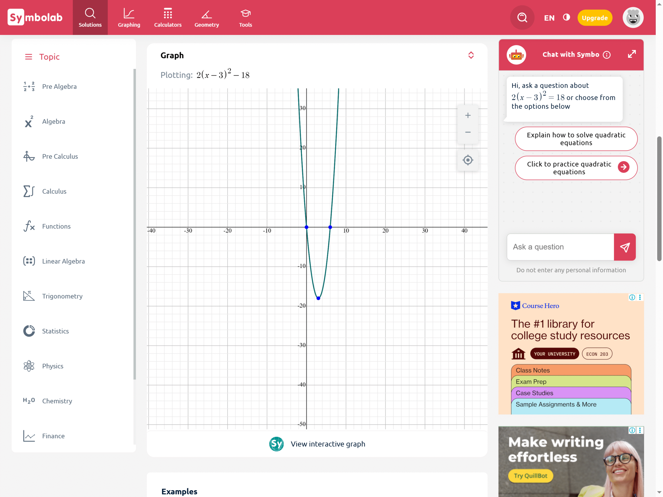Open the Solutions tab
This screenshot has height=497, width=663.
tap(90, 17)
